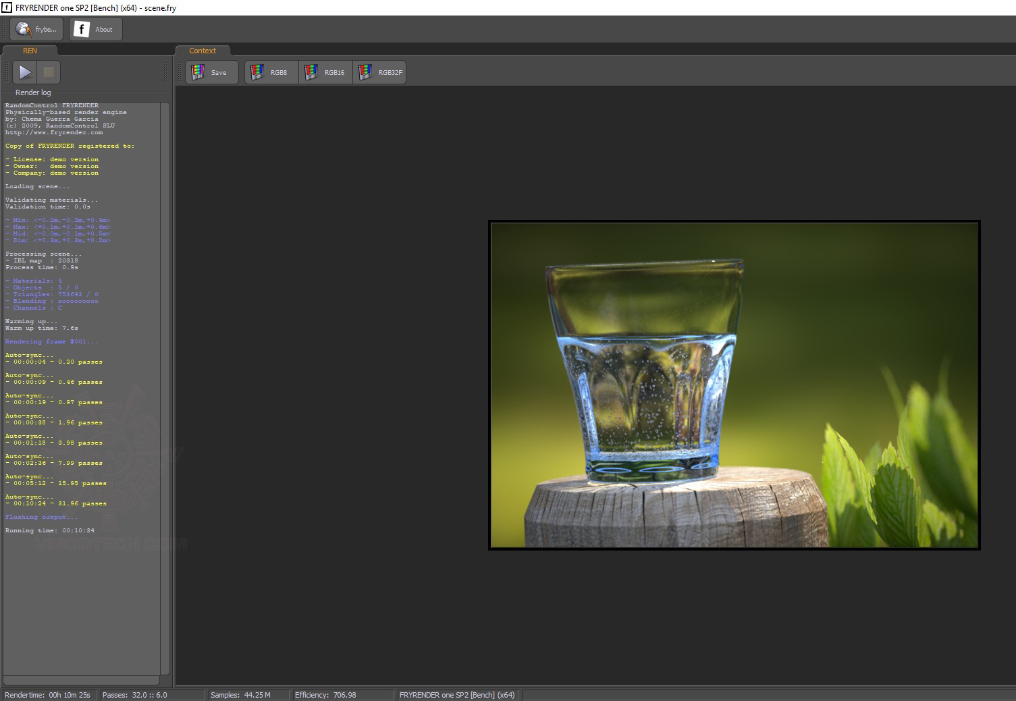Click the fryrender.com URL in render log
The width and height of the screenshot is (1016, 701).
54,133
